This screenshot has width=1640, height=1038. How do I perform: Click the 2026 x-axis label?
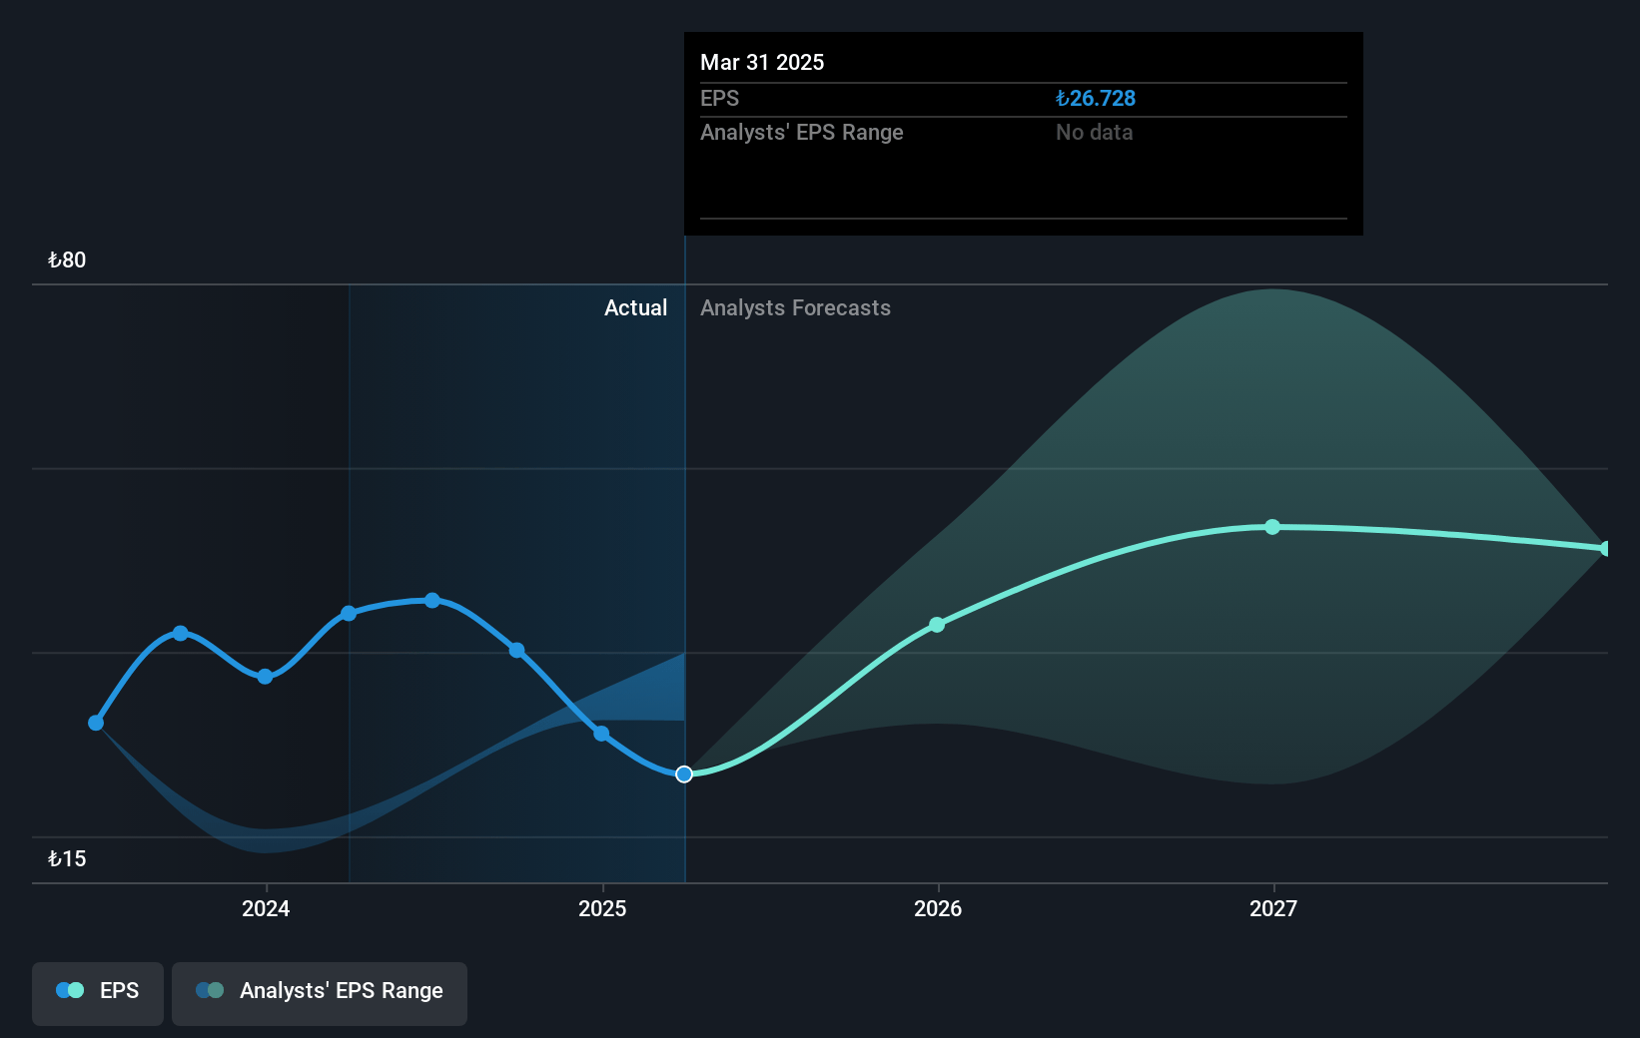click(938, 908)
